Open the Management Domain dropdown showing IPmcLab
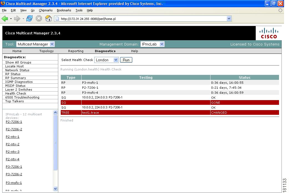The width and height of the screenshot is (289, 193). 153,44
